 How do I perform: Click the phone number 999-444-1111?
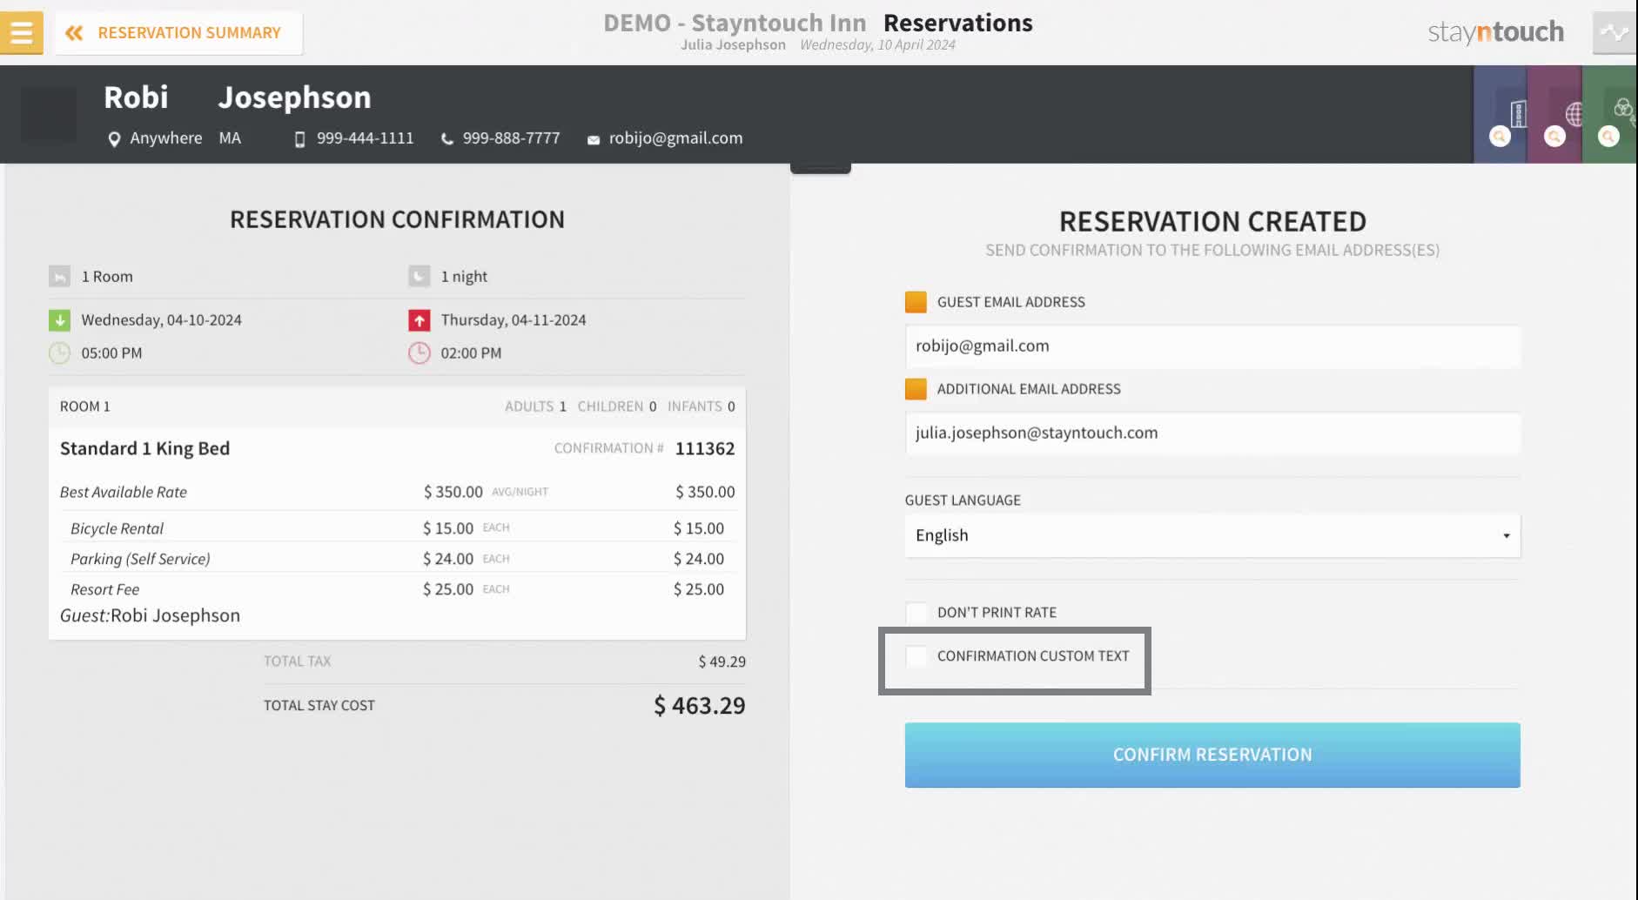click(x=366, y=138)
